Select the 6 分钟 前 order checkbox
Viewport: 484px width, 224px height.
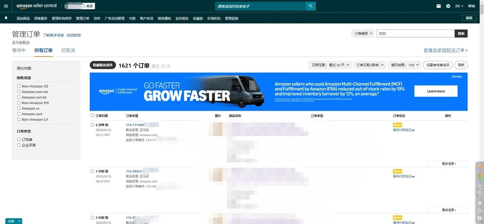(x=92, y=124)
